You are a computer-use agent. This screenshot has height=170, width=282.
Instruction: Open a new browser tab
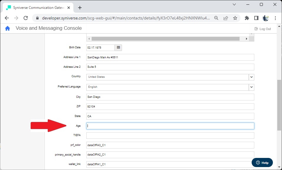[80, 8]
